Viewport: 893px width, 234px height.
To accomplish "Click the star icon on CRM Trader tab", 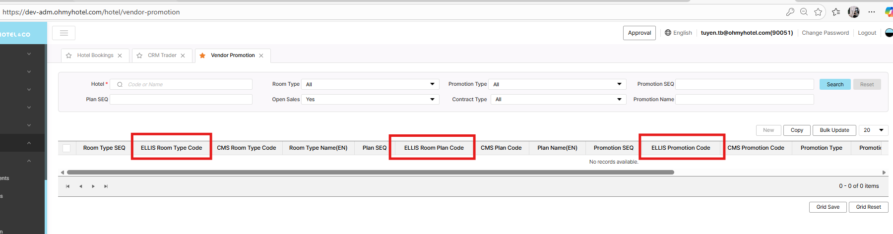I will tap(139, 56).
